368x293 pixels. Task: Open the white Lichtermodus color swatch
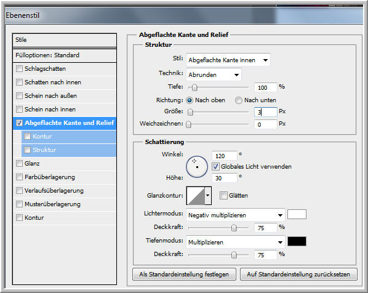tap(297, 214)
